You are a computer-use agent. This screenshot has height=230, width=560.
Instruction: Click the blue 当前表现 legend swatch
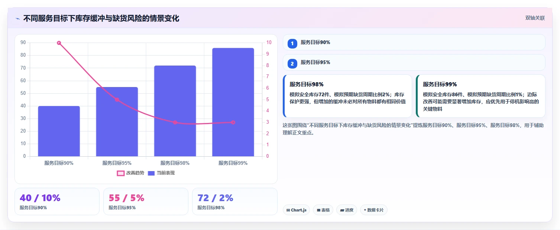click(152, 173)
